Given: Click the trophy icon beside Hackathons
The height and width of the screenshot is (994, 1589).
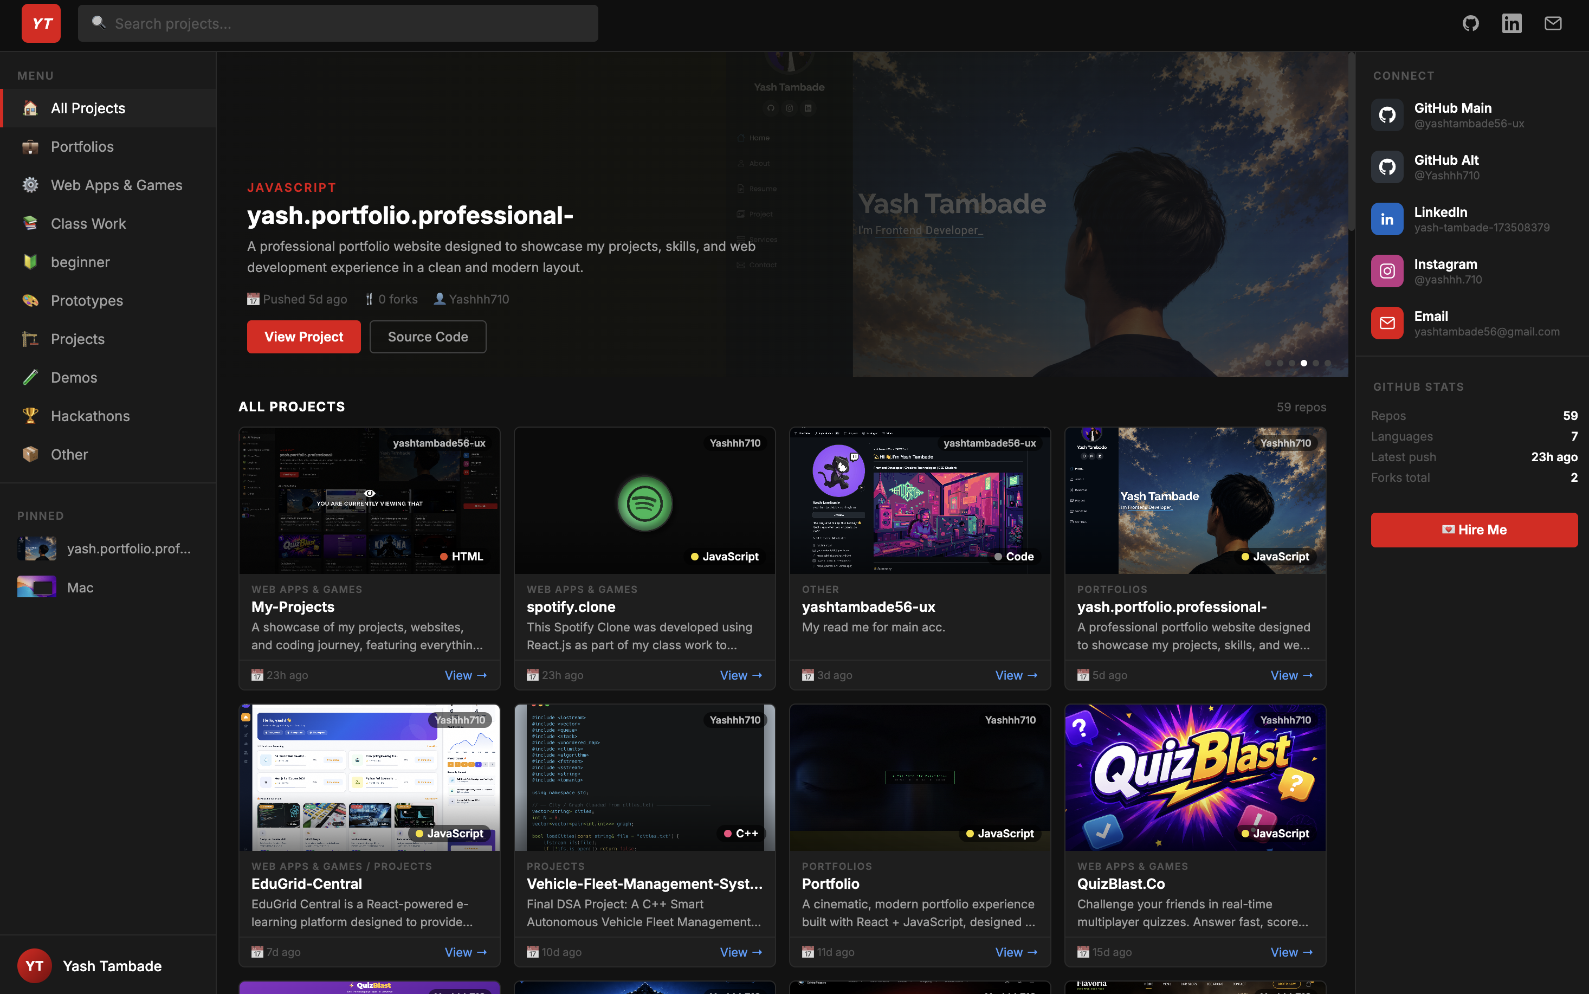Looking at the screenshot, I should (x=30, y=416).
